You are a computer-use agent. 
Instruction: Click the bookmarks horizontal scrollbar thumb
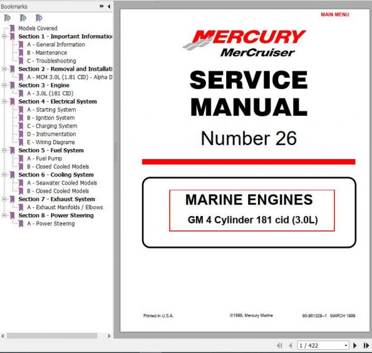pyautogui.click(x=51, y=336)
